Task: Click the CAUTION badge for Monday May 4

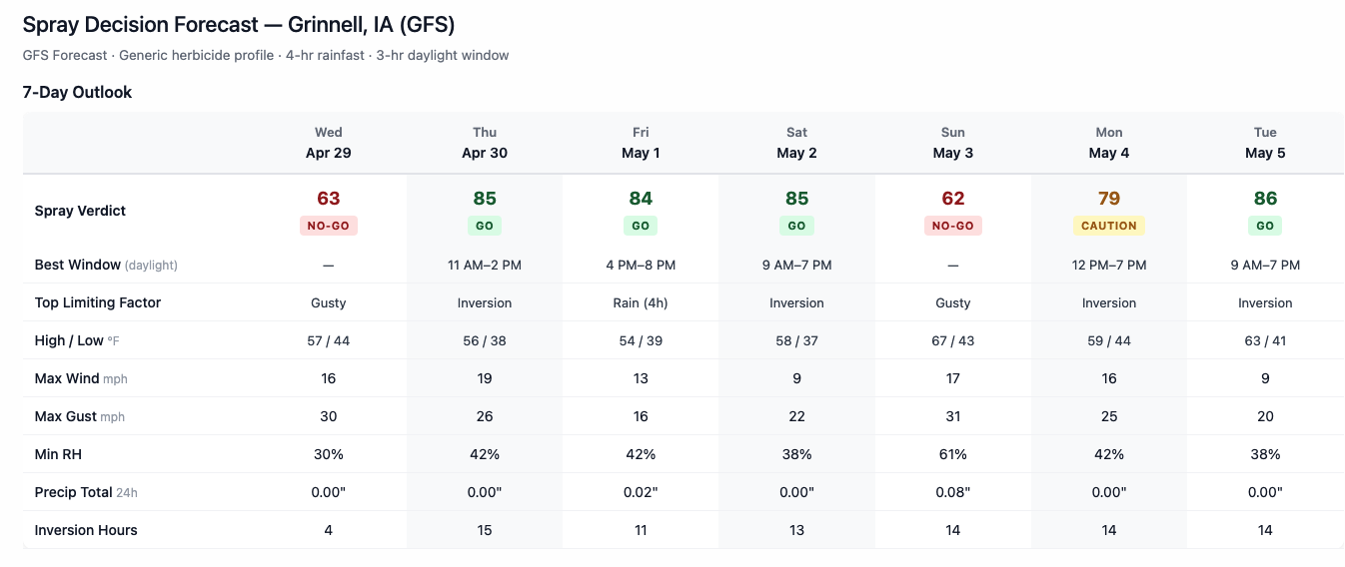Action: [x=1108, y=226]
